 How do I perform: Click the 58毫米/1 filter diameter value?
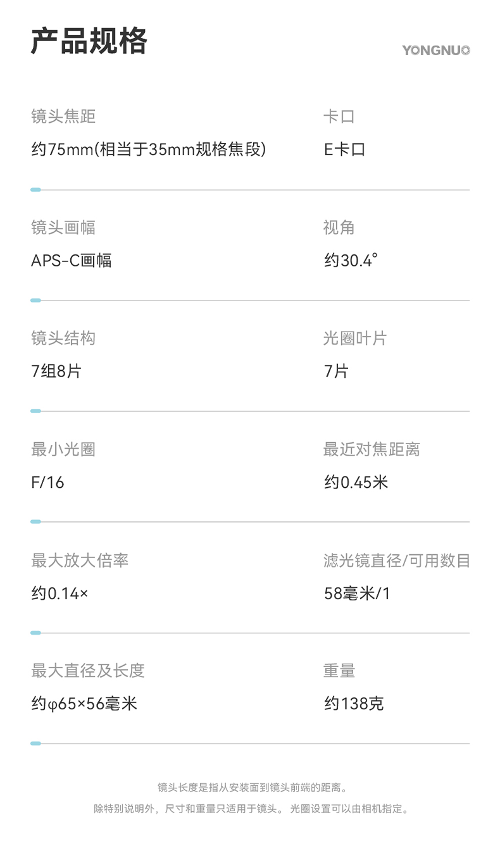[357, 594]
